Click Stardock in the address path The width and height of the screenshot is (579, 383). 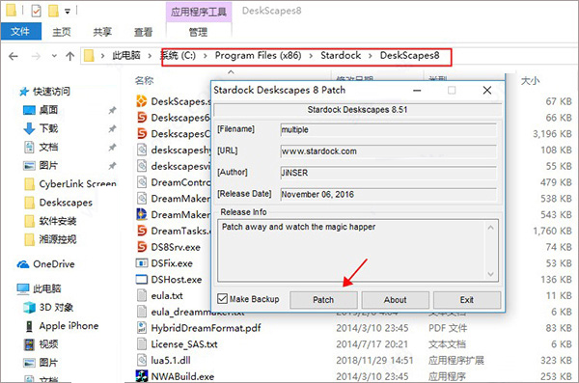point(341,55)
